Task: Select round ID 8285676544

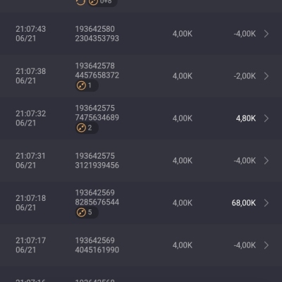Action: [97, 202]
